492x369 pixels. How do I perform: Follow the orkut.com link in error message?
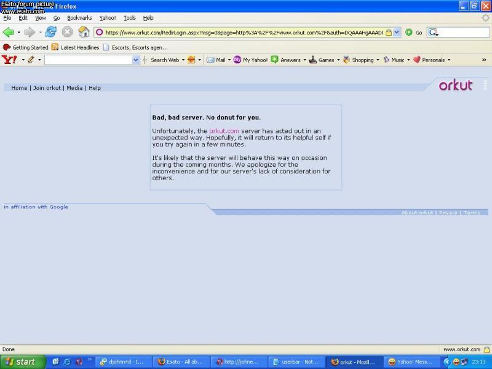pos(224,131)
